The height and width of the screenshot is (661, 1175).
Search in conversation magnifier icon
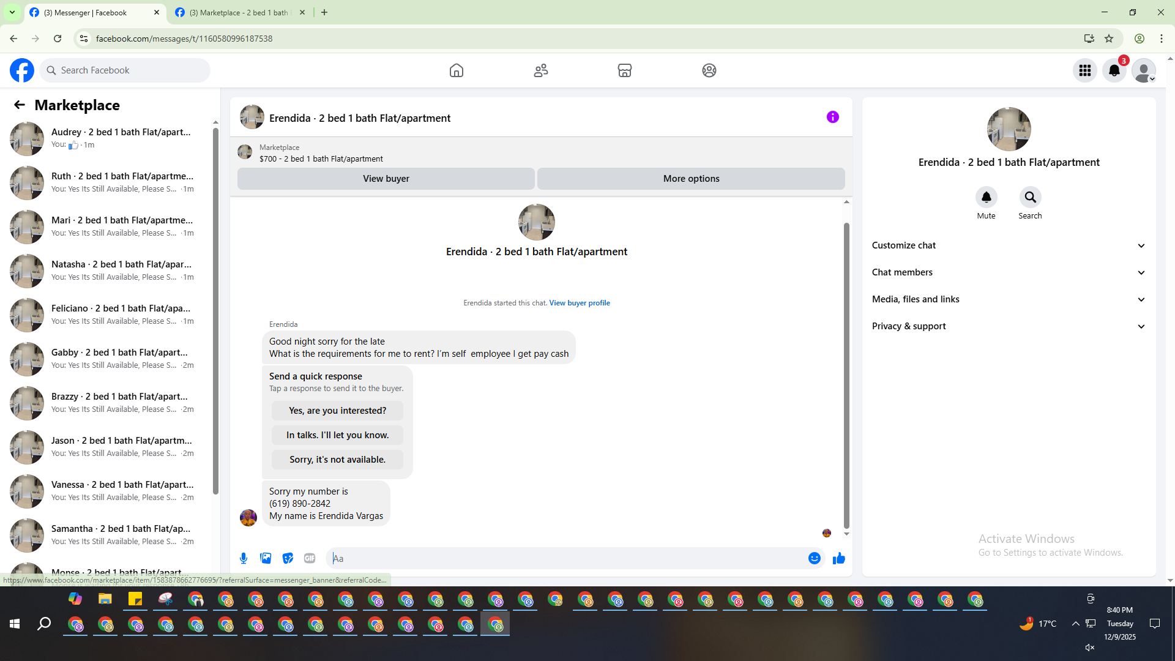(1030, 197)
